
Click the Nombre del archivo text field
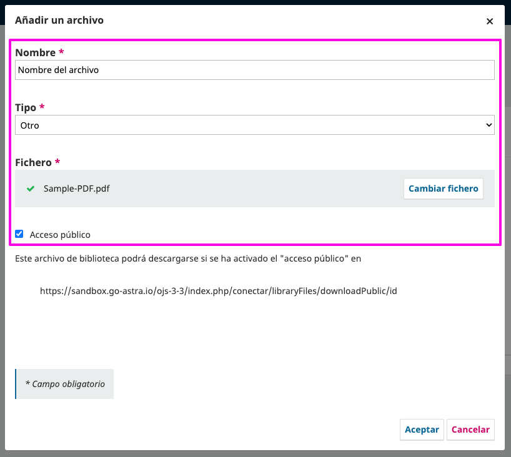pyautogui.click(x=254, y=70)
